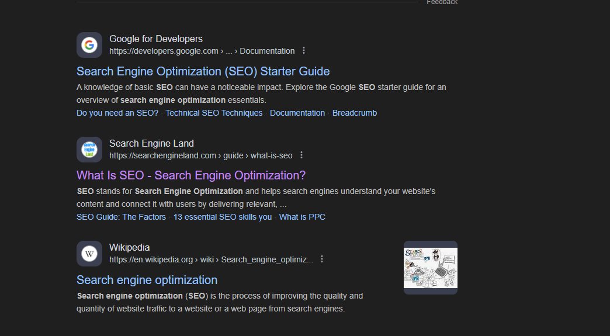610x336 pixels.
Task: Open Search Engine Optimization (SEO) Starter Guide
Action: click(203, 71)
